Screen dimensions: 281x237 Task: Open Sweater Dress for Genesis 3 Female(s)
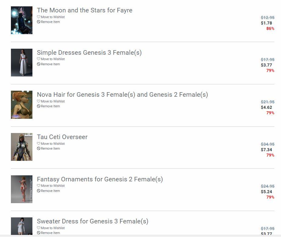[92, 221]
